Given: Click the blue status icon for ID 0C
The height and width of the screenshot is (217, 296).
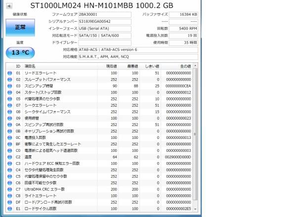Looking at the screenshot, I should [9, 138].
